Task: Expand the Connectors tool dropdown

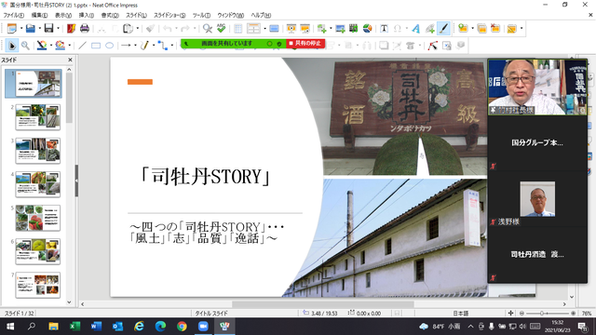Action: [172, 46]
